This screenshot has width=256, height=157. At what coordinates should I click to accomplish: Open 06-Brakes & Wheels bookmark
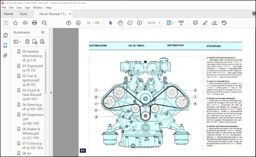[31, 133]
